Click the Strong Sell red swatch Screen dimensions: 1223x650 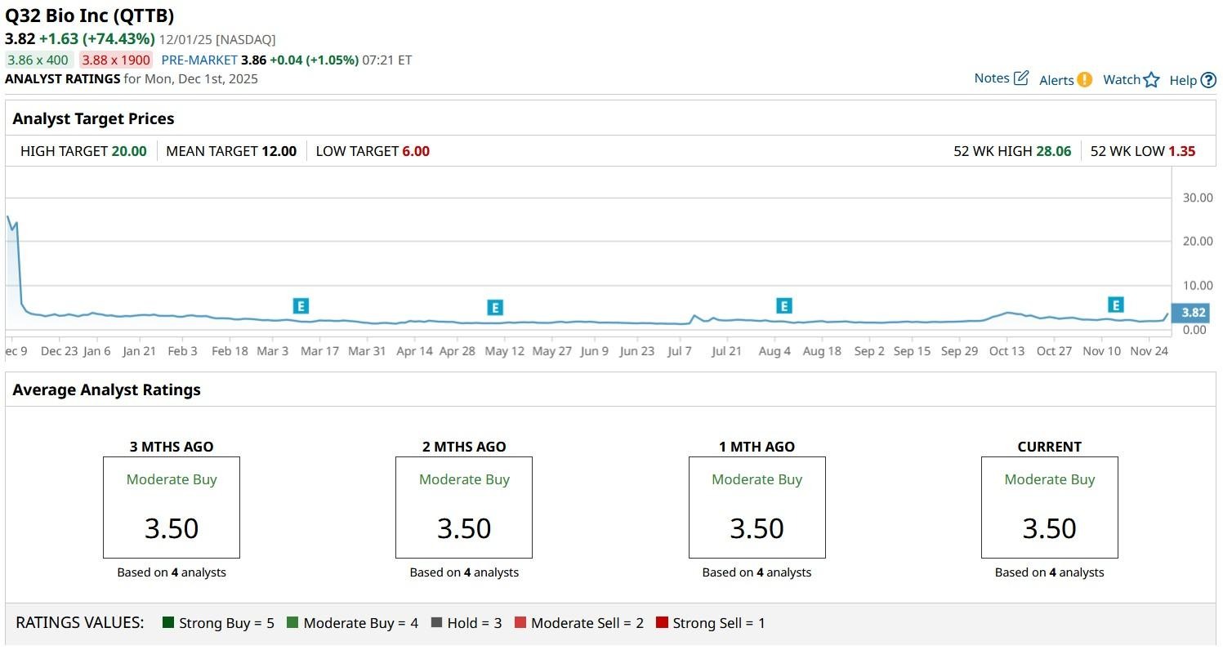tap(662, 623)
